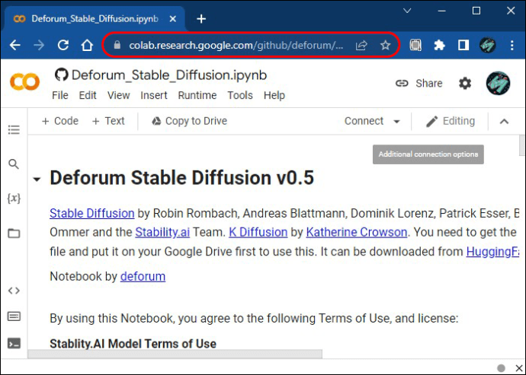Open the browser extensions puzzle icon
The height and width of the screenshot is (375, 526).
click(439, 45)
